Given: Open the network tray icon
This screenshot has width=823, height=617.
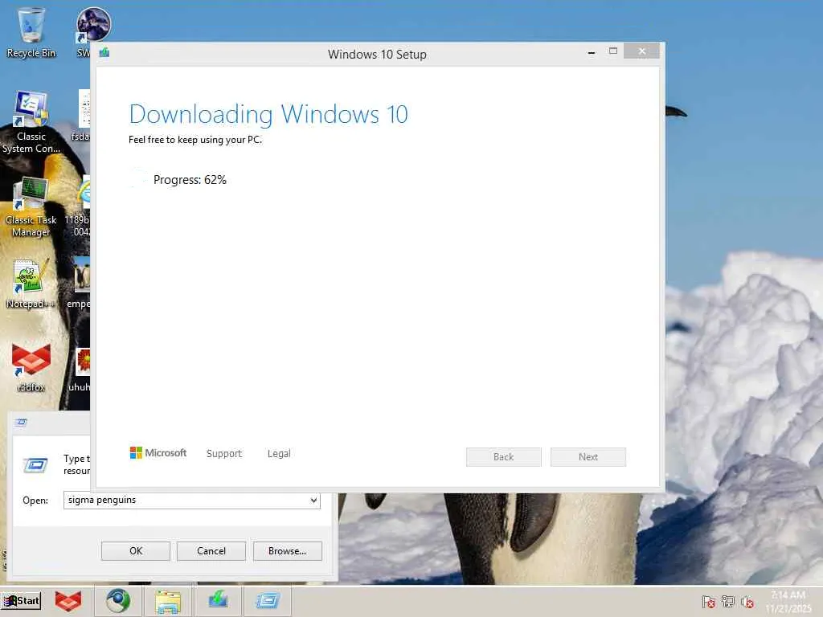Looking at the screenshot, I should click(728, 602).
